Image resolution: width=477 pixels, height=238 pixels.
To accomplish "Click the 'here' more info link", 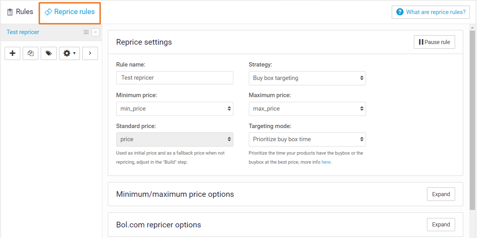I will 326,162.
